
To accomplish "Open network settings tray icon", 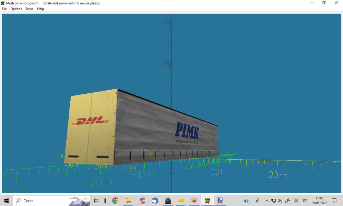I will coord(273,201).
